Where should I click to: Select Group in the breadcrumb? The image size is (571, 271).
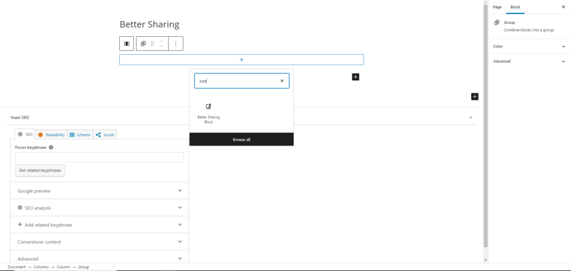pyautogui.click(x=84, y=267)
